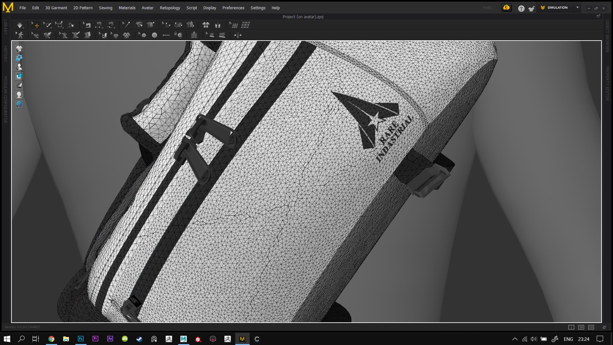
Task: Select the Buttonhole line tool
Action: pos(166,35)
